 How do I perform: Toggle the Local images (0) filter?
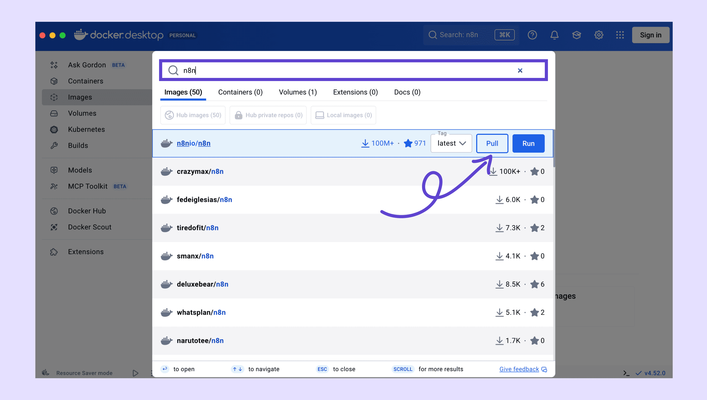click(343, 115)
